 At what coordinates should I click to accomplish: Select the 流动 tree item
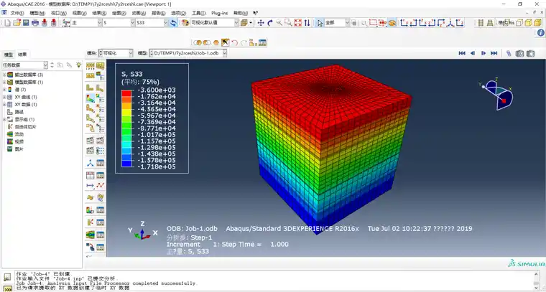[19, 134]
